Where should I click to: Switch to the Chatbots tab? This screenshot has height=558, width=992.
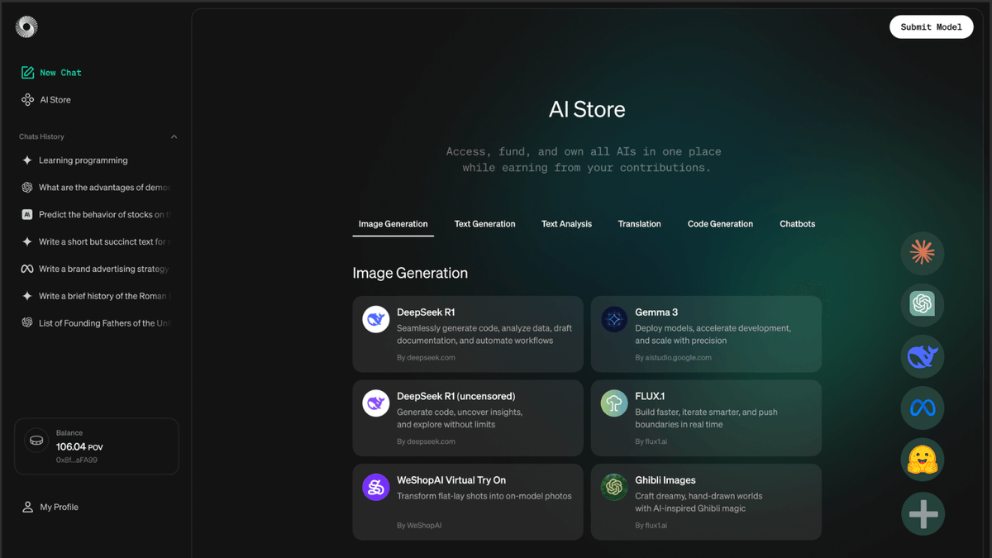click(797, 224)
